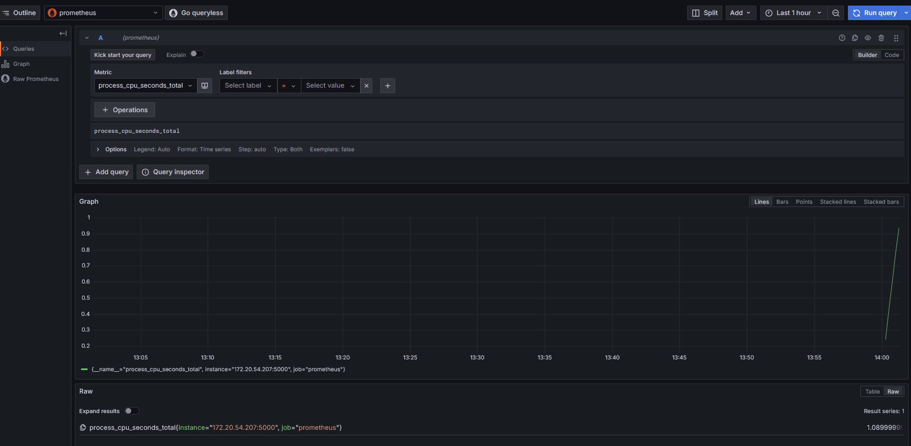Open Run query interval arrow dropdown
This screenshot has width=911, height=446.
906,13
